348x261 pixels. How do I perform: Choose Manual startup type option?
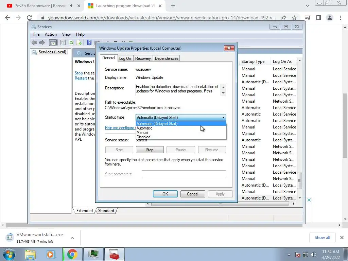[181, 133]
